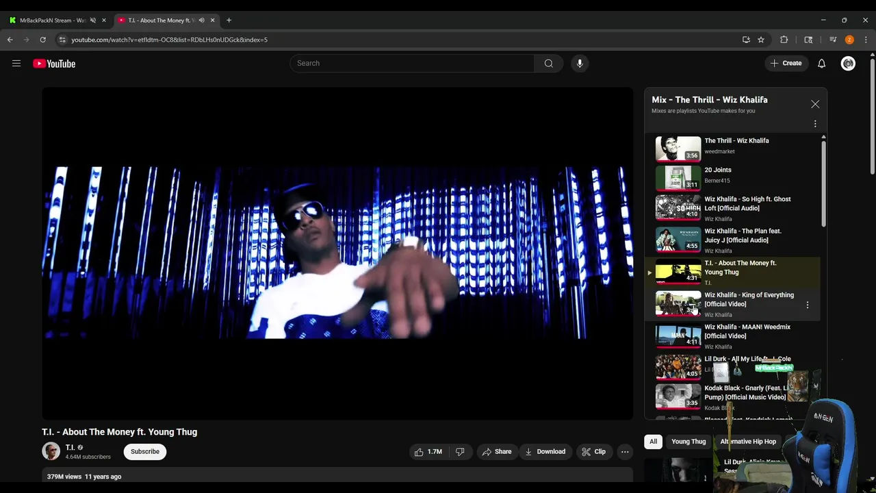Mute audio on the T.I. tab
This screenshot has width=876, height=493.
point(201,21)
